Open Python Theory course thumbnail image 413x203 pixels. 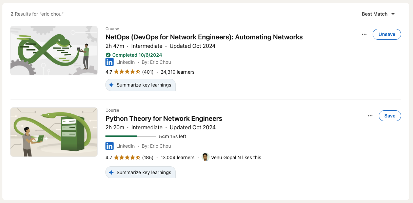[x=54, y=132]
